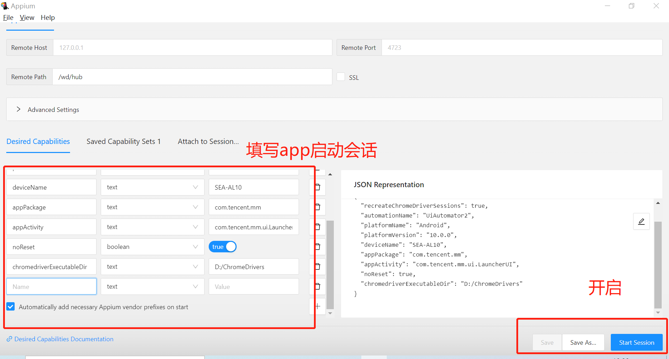Viewport: 669px width, 359px height.
Task: Click the capabilities list scroll-down arrow
Action: tap(330, 313)
